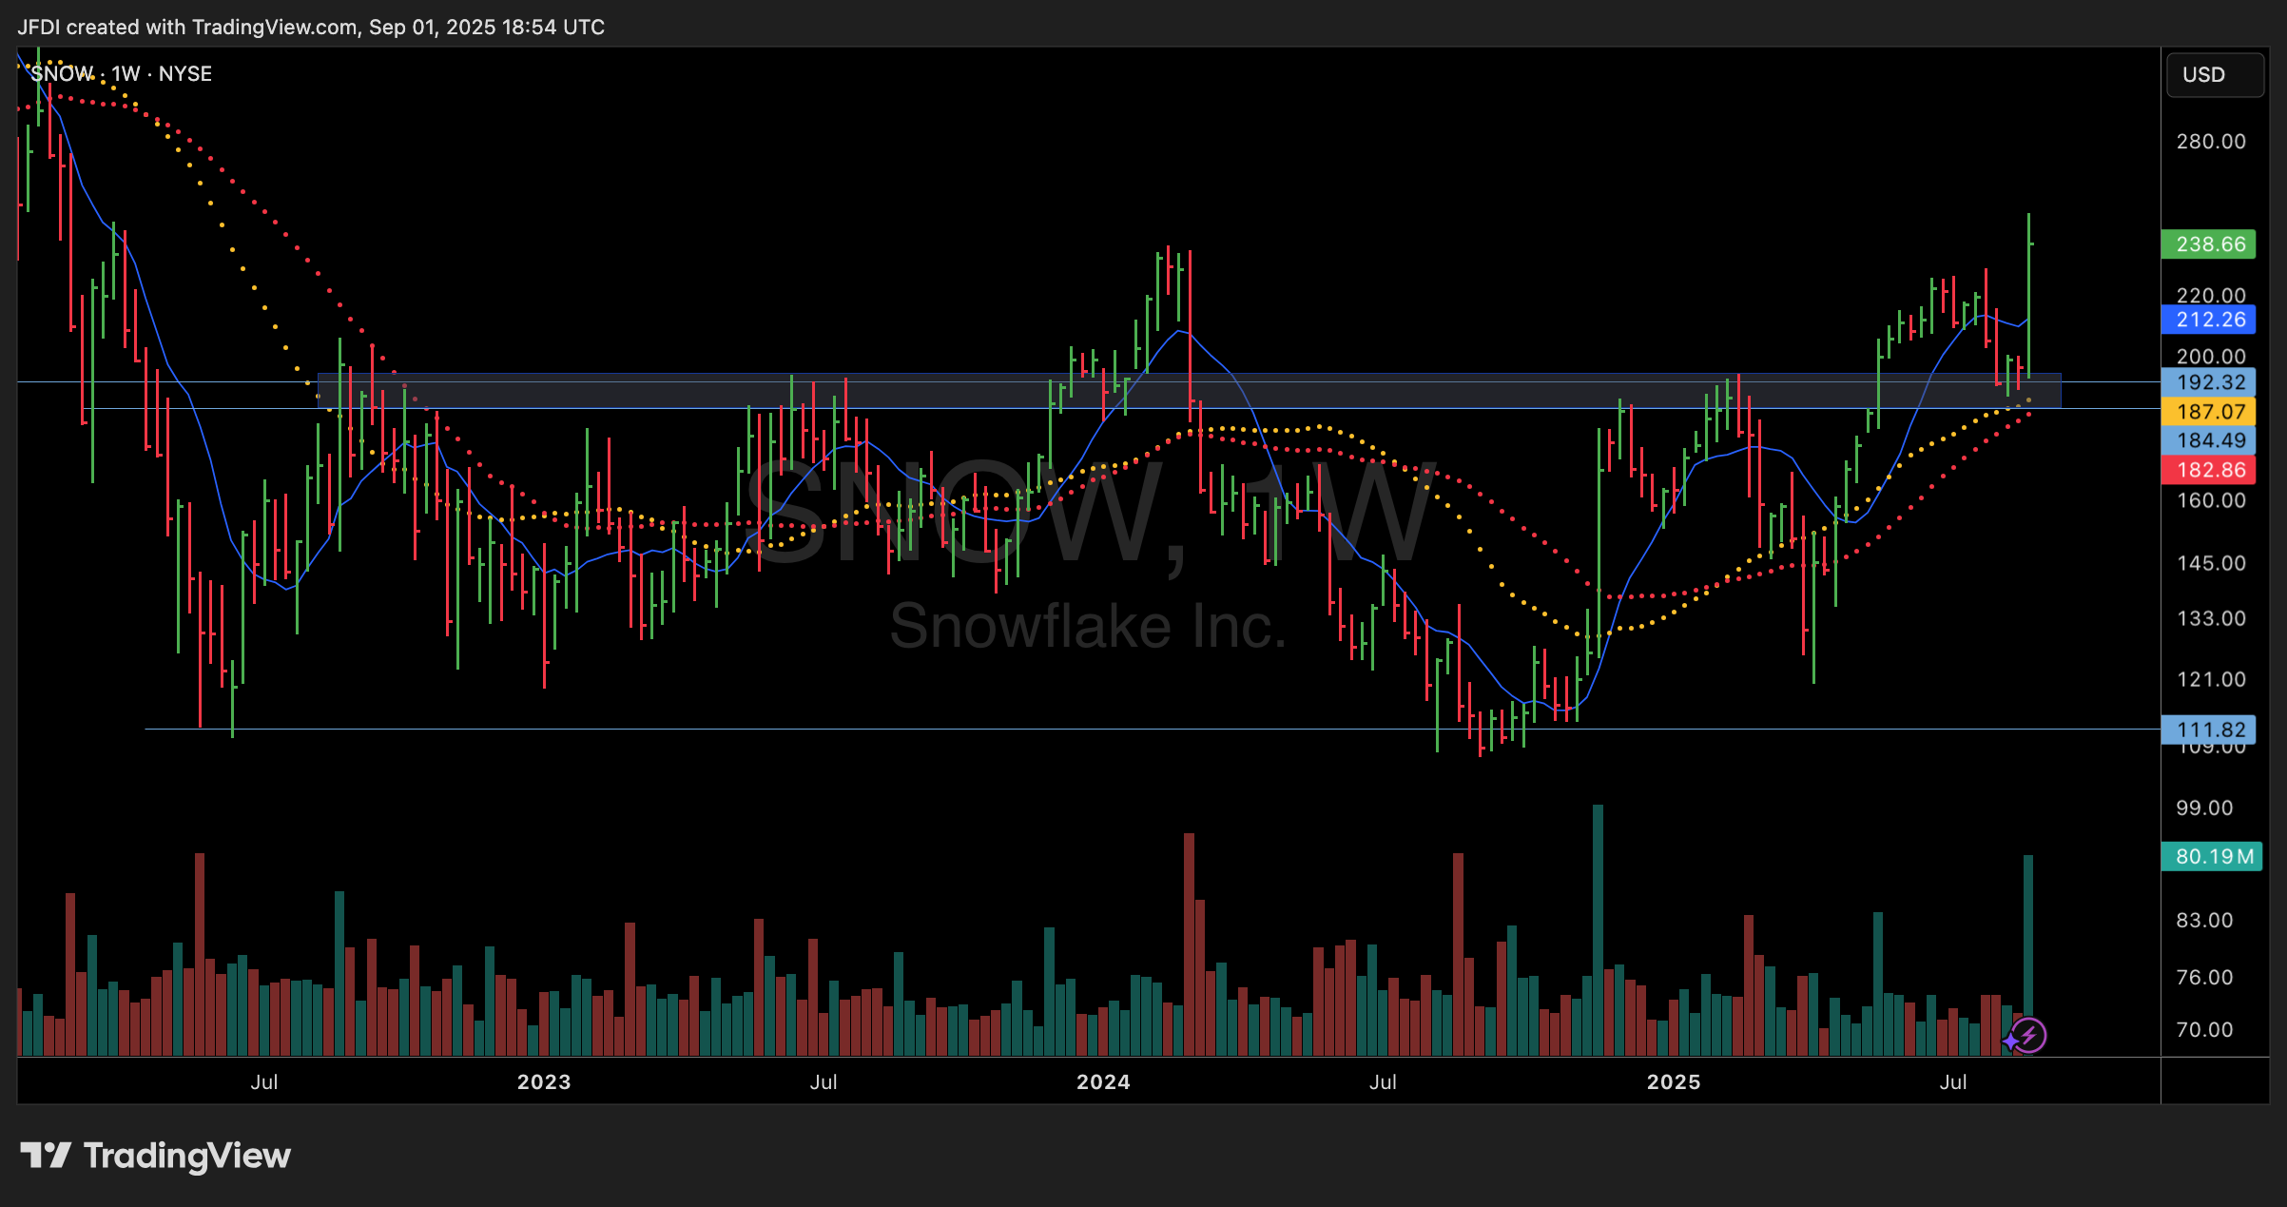
Task: Click the Snowflake Inc. watermark text
Action: click(1088, 627)
